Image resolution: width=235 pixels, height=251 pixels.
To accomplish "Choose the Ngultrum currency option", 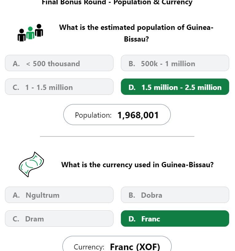I will pyautogui.click(x=59, y=195).
